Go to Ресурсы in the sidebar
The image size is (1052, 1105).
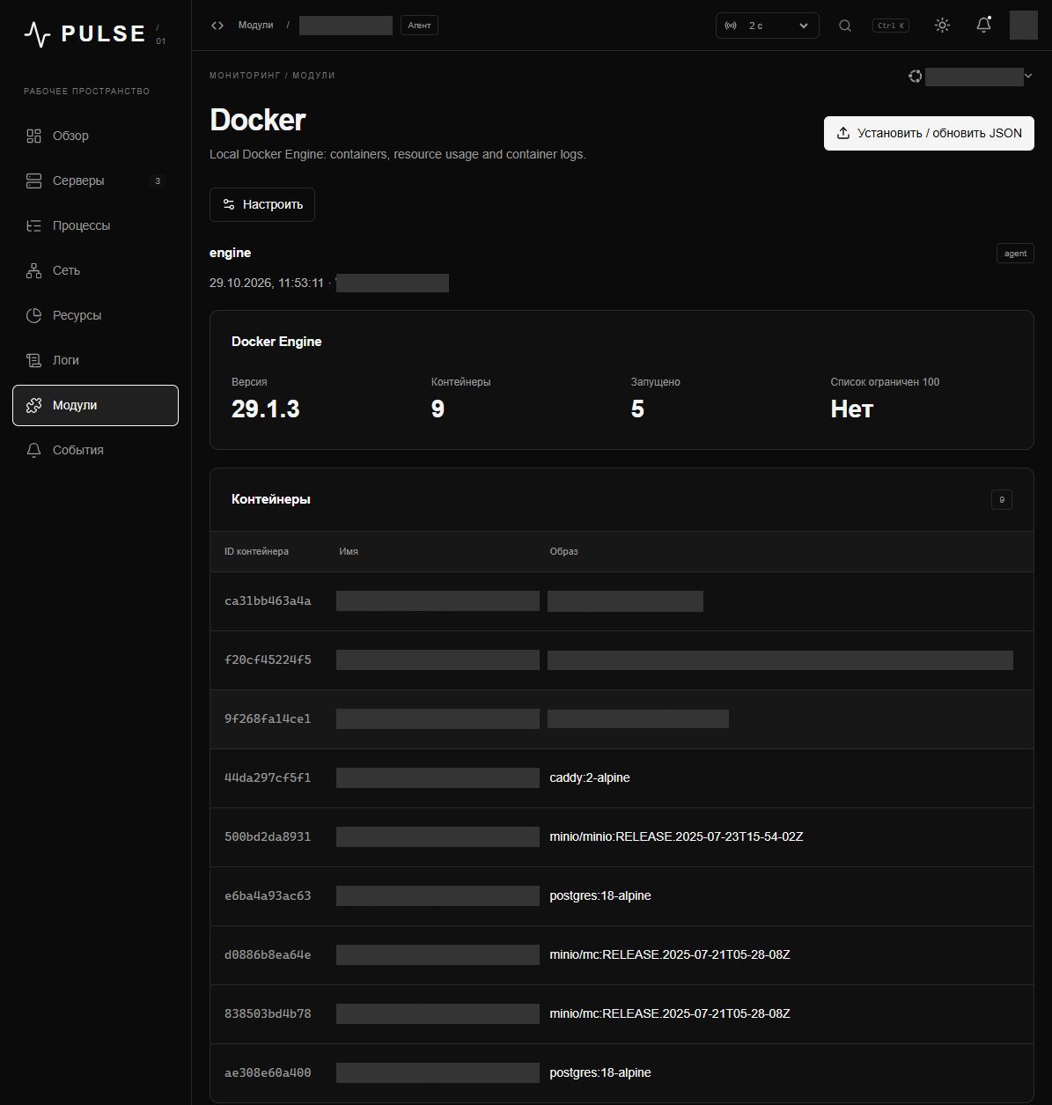coord(95,315)
